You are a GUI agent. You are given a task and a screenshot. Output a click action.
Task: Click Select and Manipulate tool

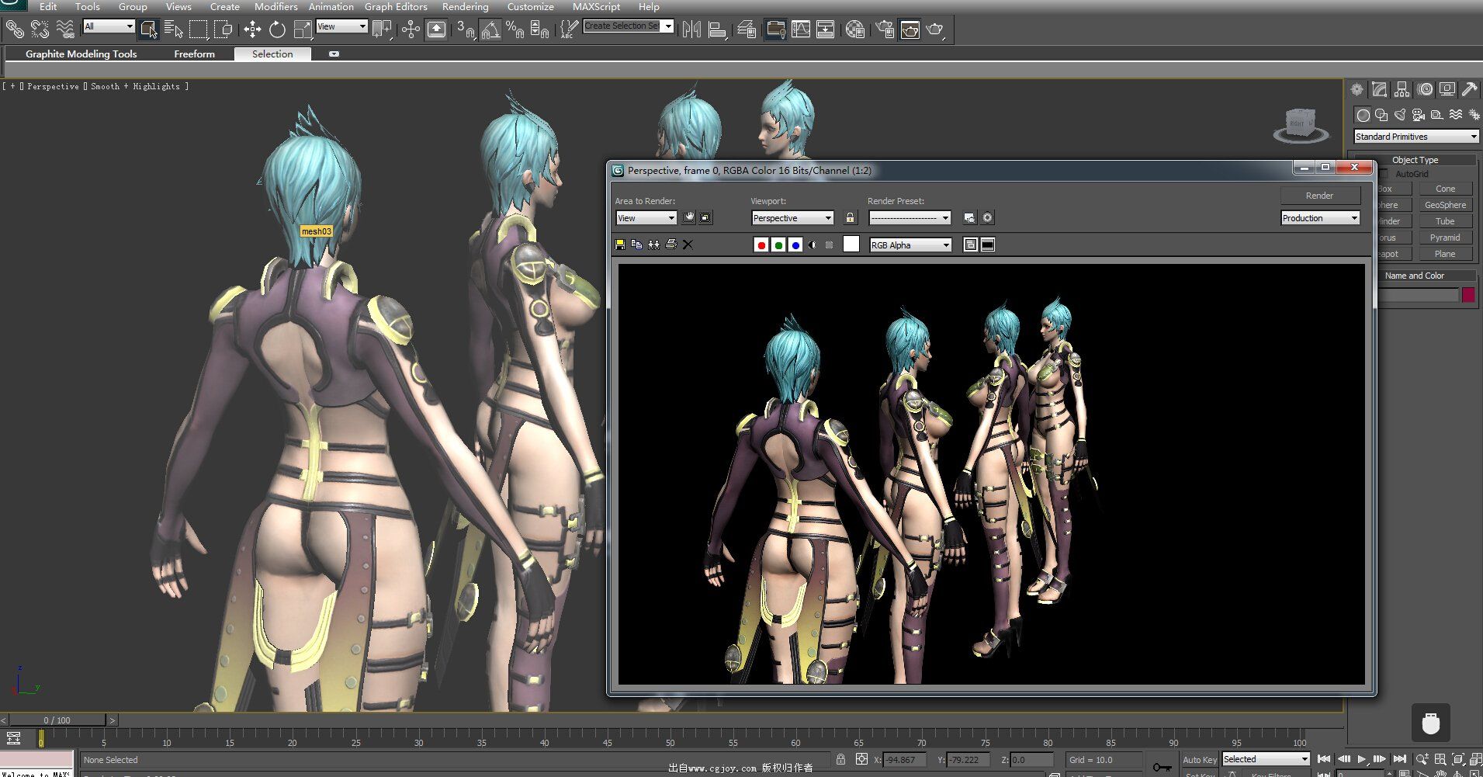click(x=411, y=29)
